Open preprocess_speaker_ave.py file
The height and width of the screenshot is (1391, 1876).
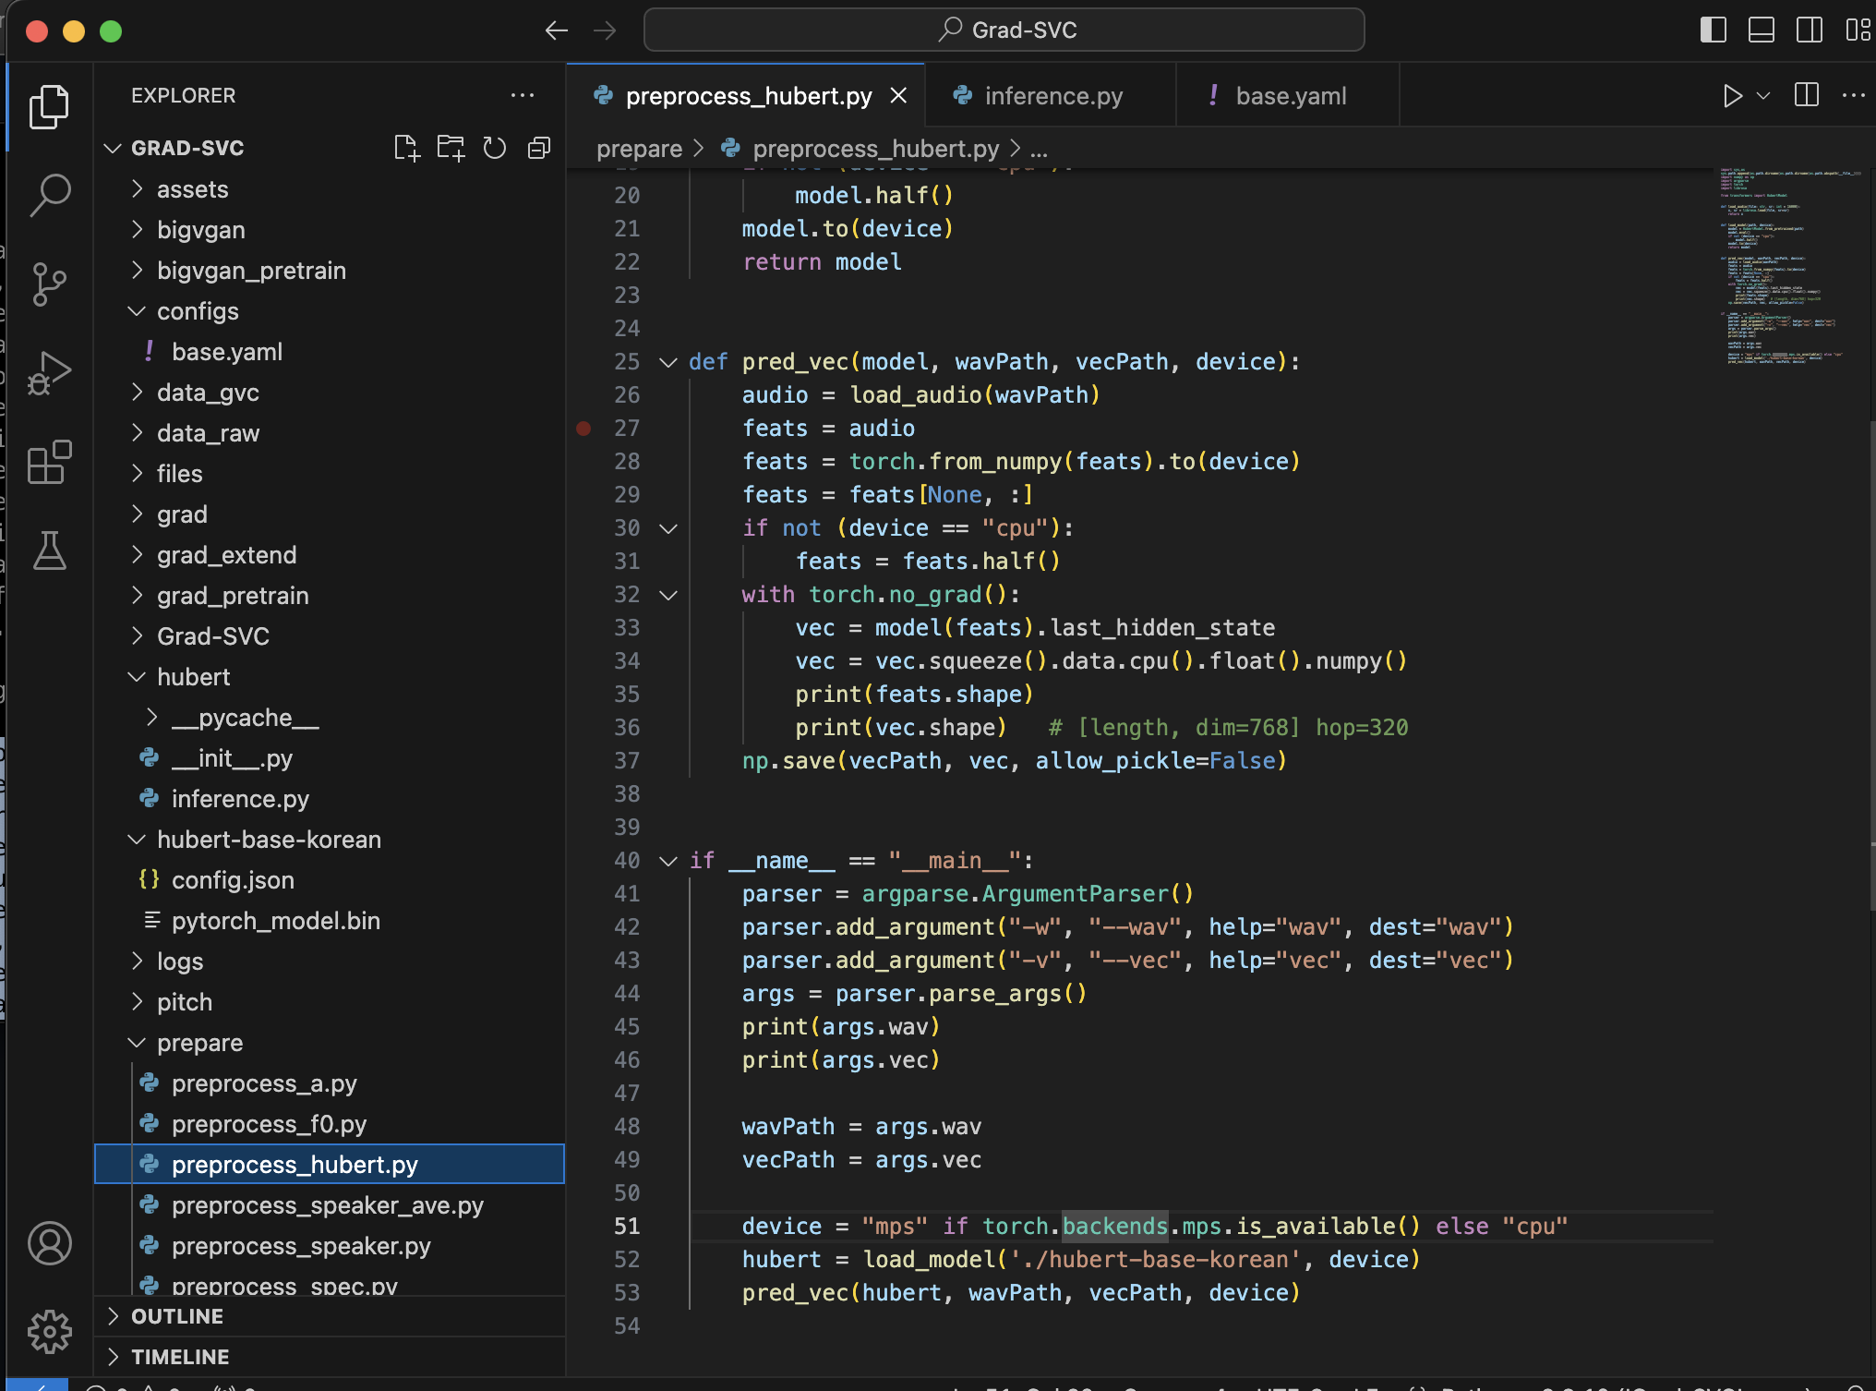(330, 1205)
